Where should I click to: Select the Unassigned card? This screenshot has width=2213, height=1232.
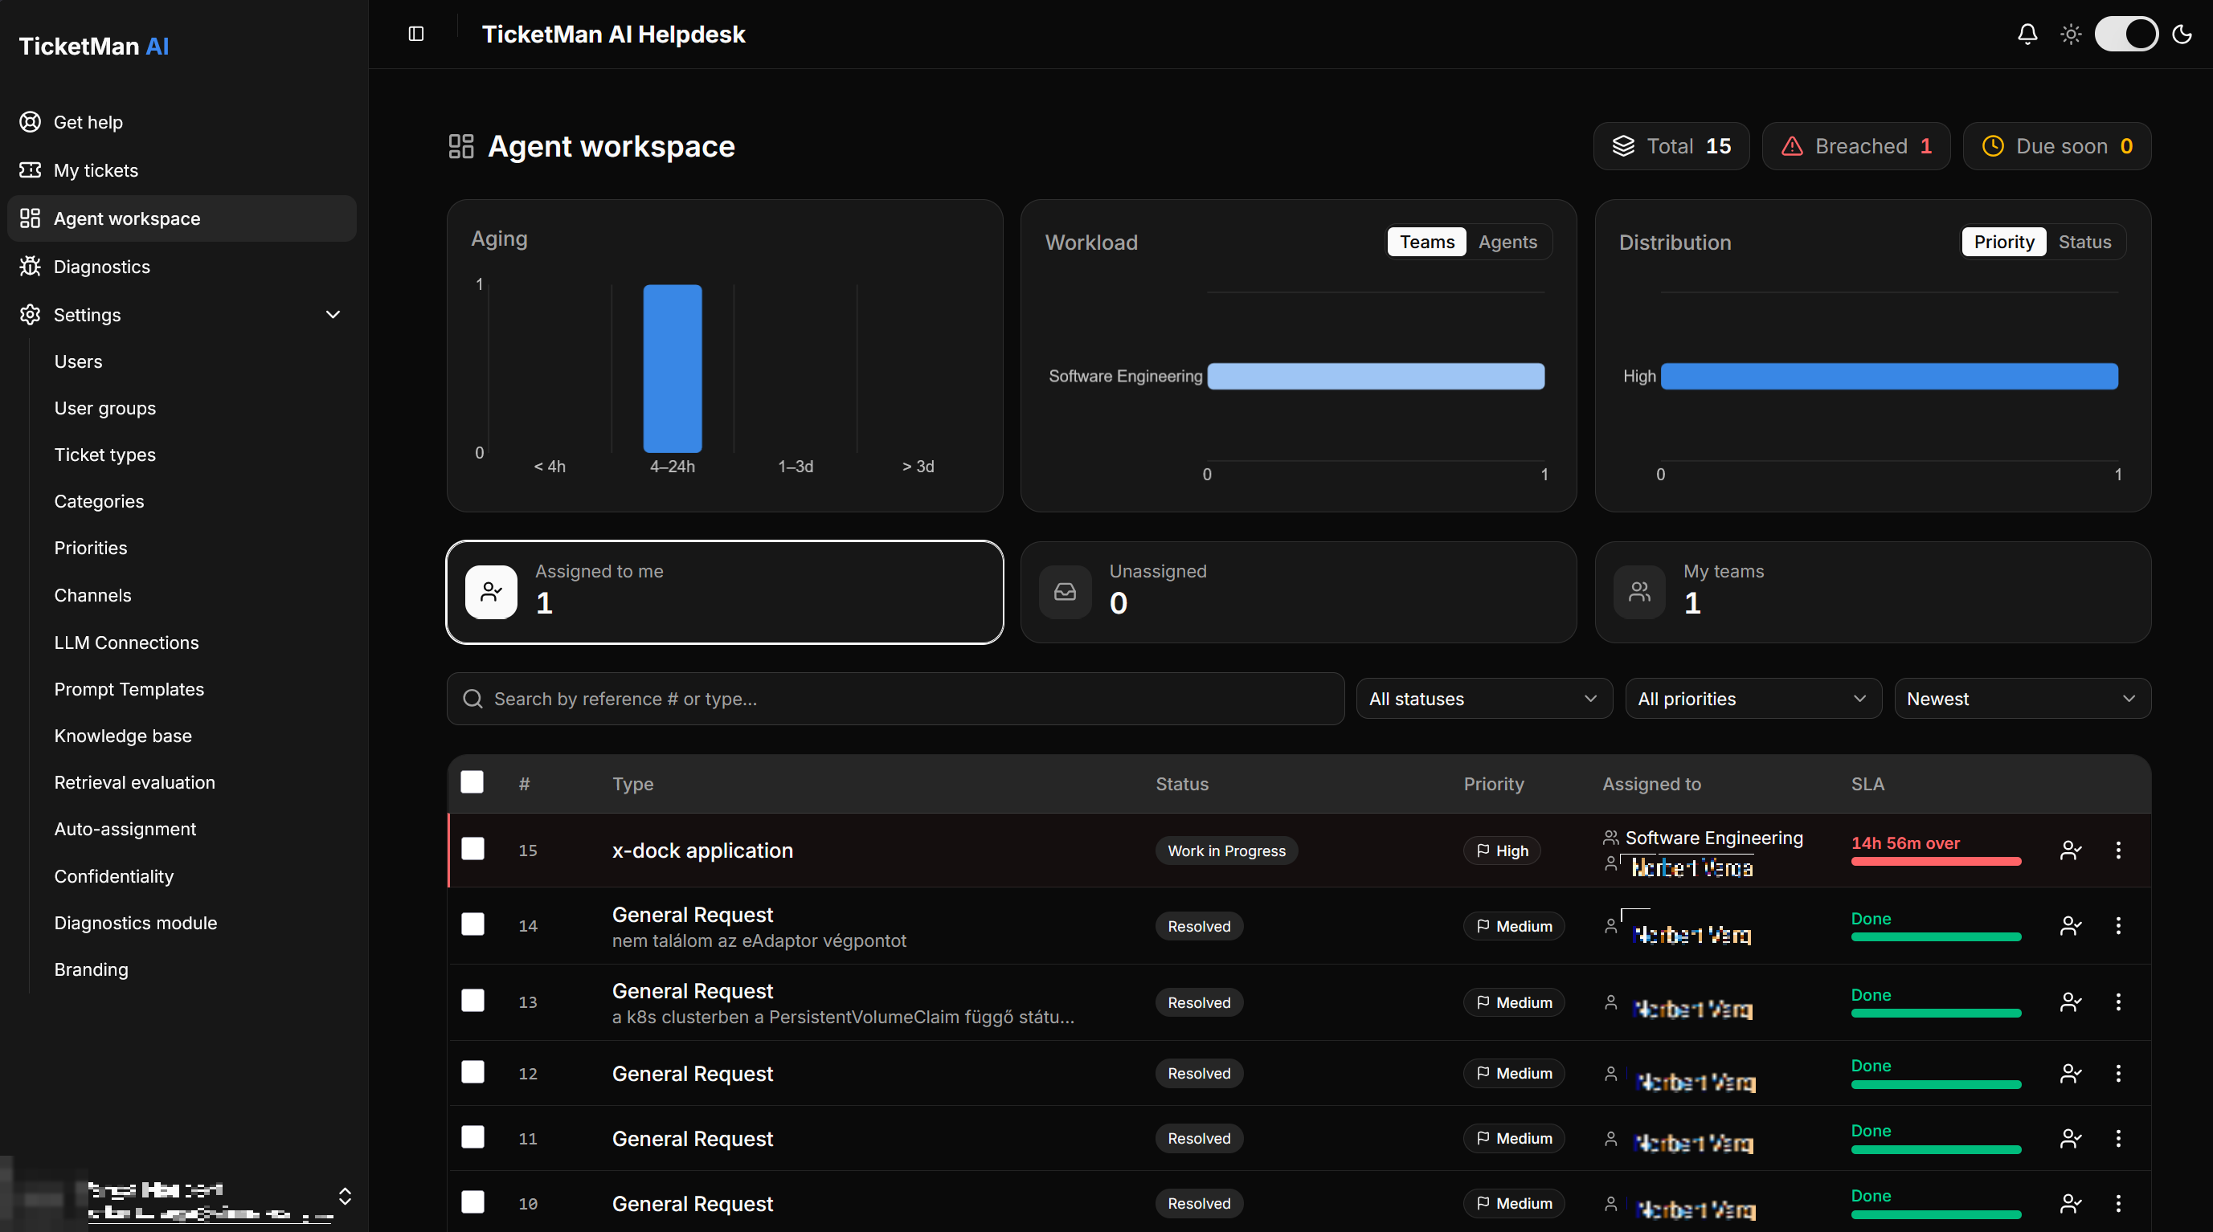[x=1298, y=592]
